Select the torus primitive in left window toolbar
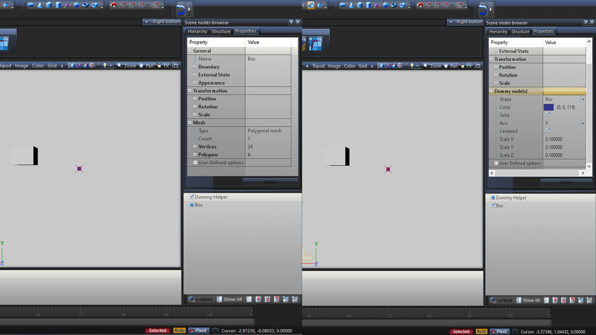The height and width of the screenshot is (335, 596). coord(85,5)
